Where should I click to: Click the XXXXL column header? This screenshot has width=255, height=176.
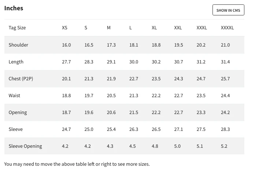pos(227,28)
